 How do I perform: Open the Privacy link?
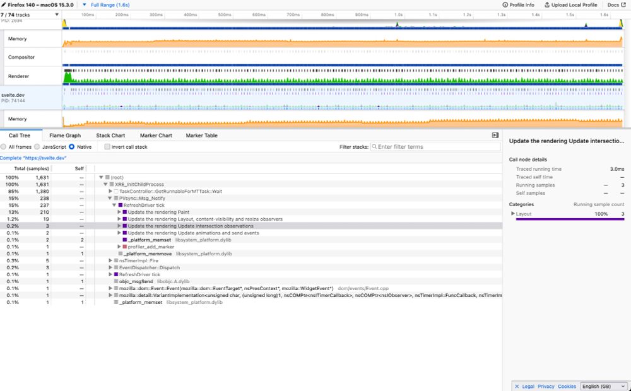546,386
